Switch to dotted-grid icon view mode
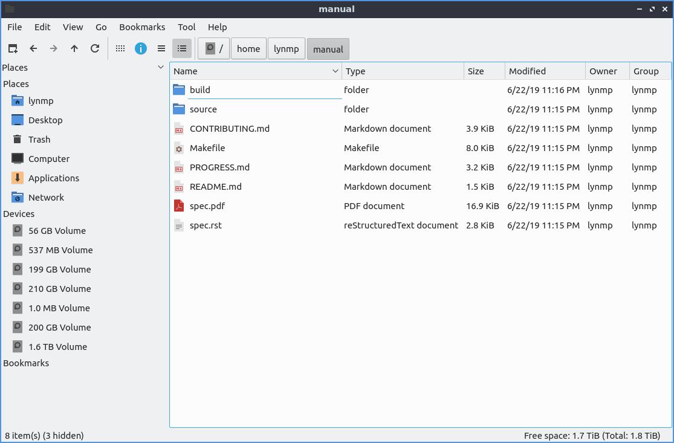Viewport: 674px width, 443px height. (x=120, y=49)
